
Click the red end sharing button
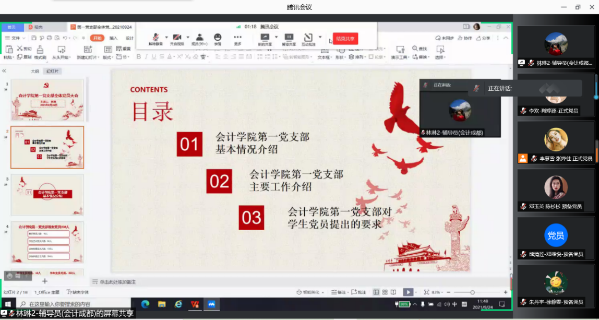coord(345,39)
